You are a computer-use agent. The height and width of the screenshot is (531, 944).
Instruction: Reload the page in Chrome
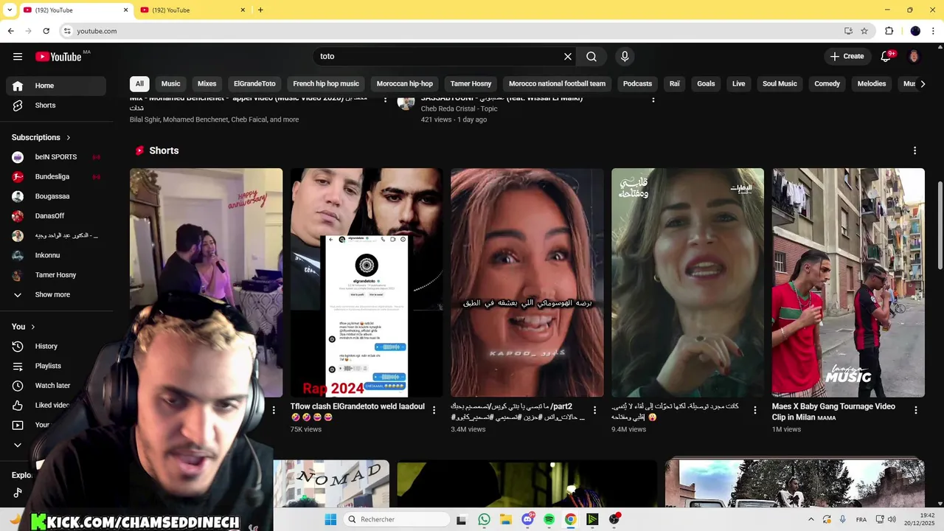(46, 31)
